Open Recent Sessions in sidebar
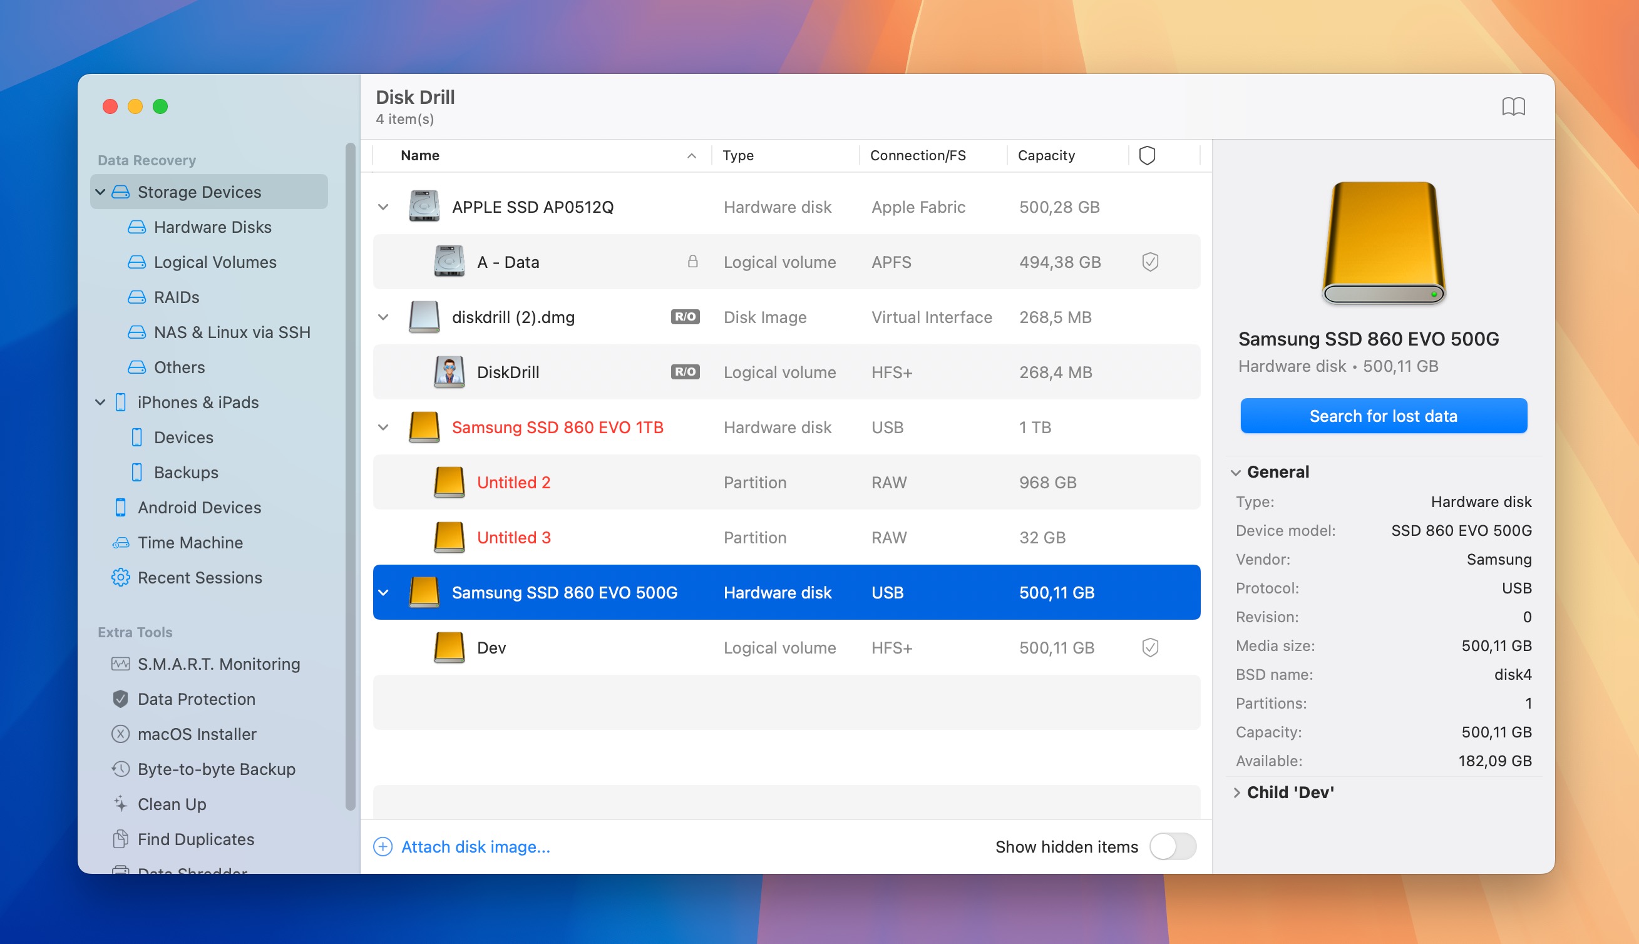This screenshot has width=1639, height=944. coord(187,578)
